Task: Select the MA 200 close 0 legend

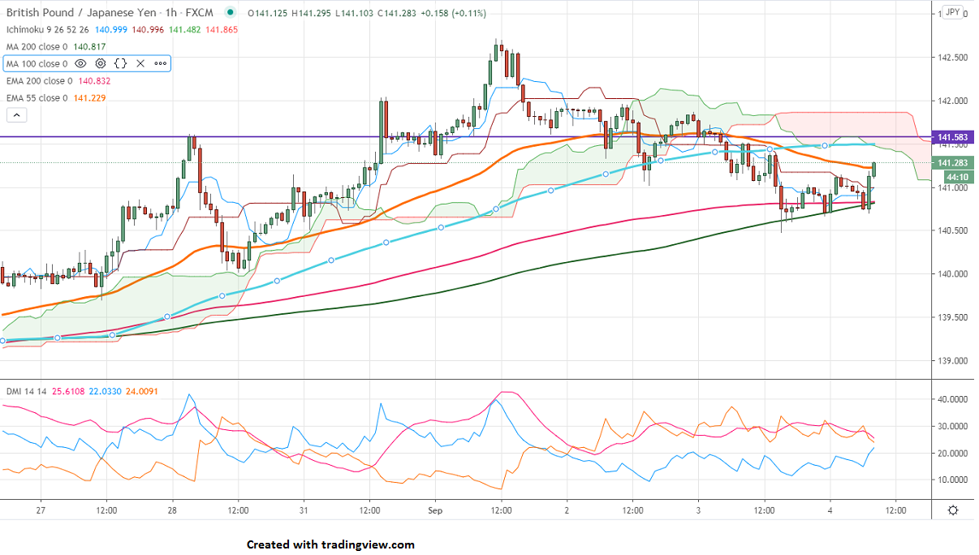Action: (37, 46)
